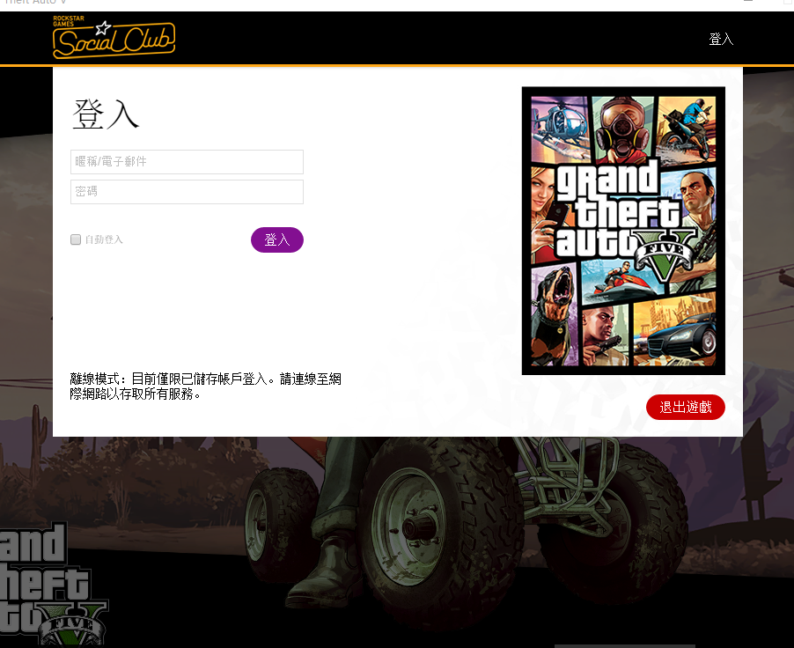The width and height of the screenshot is (794, 648).
Task: Click the 離線模式 offline notice text
Action: coord(205,386)
